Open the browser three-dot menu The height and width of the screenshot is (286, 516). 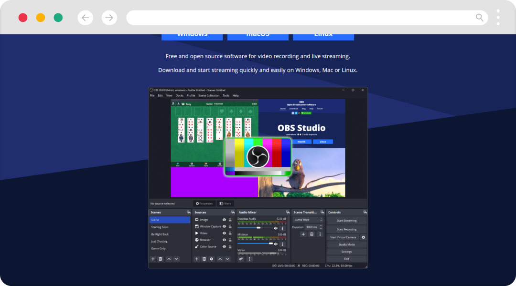coord(498,18)
